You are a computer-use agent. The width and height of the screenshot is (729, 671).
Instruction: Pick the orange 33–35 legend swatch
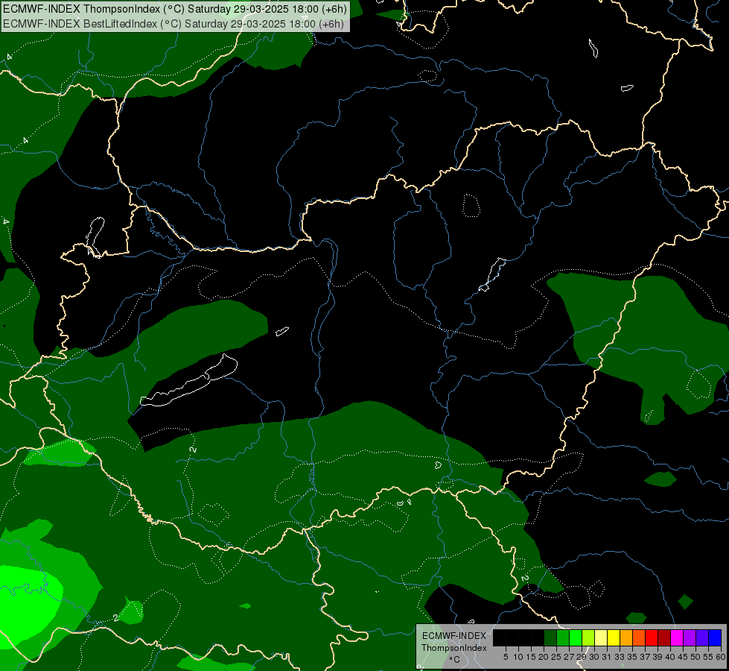626,637
